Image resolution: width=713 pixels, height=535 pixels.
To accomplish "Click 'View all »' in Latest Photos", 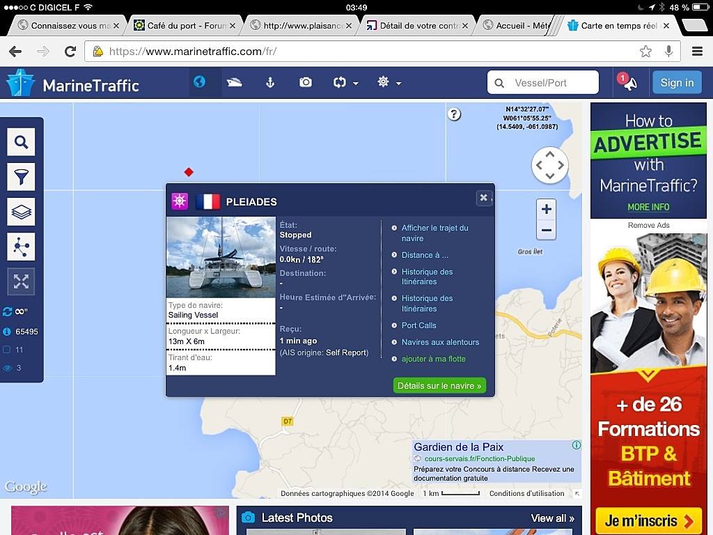I will click(552, 518).
